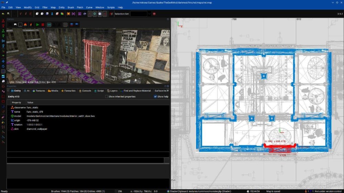Open the File menu

3,7
